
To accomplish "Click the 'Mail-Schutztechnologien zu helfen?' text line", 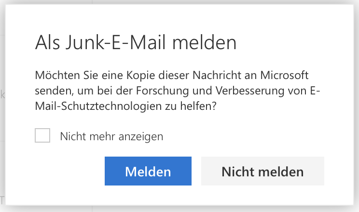I will [125, 106].
